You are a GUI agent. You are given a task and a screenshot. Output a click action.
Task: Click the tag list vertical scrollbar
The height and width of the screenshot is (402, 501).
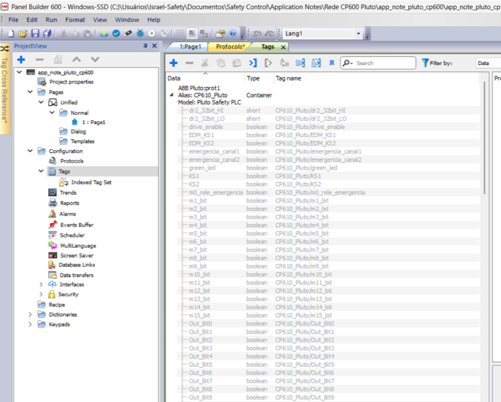[484, 138]
